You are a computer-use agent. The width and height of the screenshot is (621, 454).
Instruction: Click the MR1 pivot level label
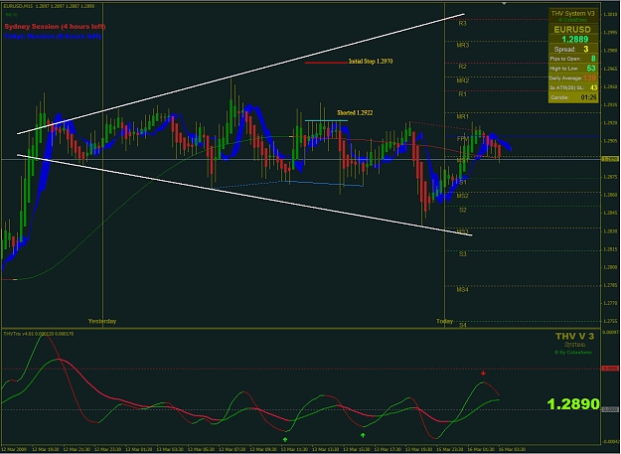(x=463, y=117)
